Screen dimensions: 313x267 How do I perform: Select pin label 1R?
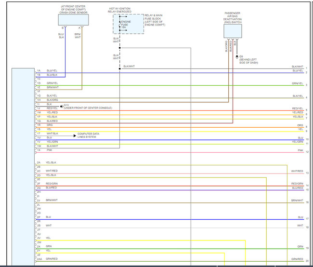coord(39,125)
